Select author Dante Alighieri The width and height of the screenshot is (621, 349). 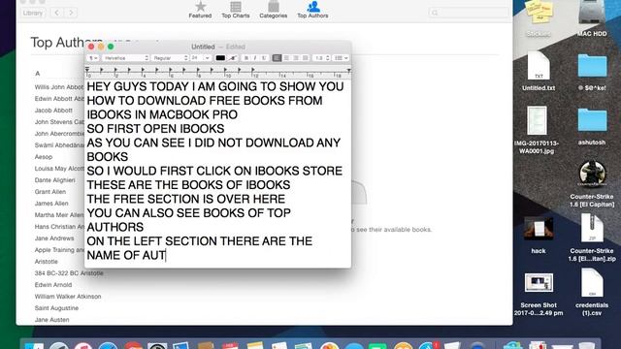pos(54,180)
